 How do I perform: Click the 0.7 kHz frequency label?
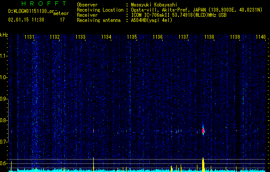[x=3, y=142]
